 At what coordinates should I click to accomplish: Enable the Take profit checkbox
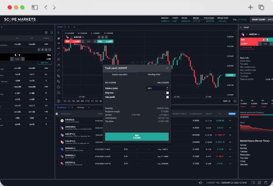point(167,97)
